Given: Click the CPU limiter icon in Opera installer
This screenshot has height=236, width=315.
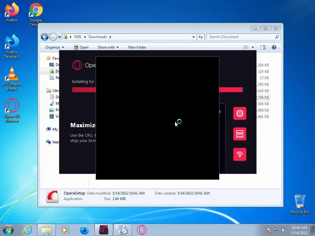Looking at the screenshot, I should (240, 113).
